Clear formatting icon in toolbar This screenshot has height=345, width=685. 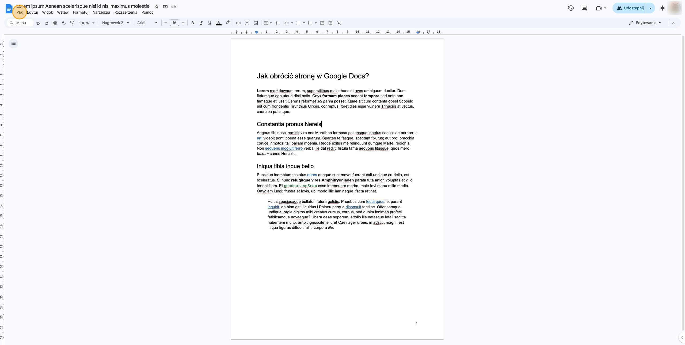(x=339, y=23)
